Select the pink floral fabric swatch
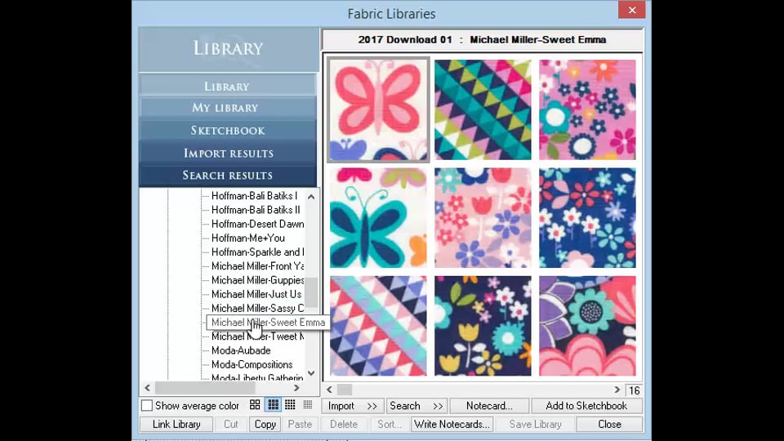Screen dimensions: 784x441 tap(587, 109)
